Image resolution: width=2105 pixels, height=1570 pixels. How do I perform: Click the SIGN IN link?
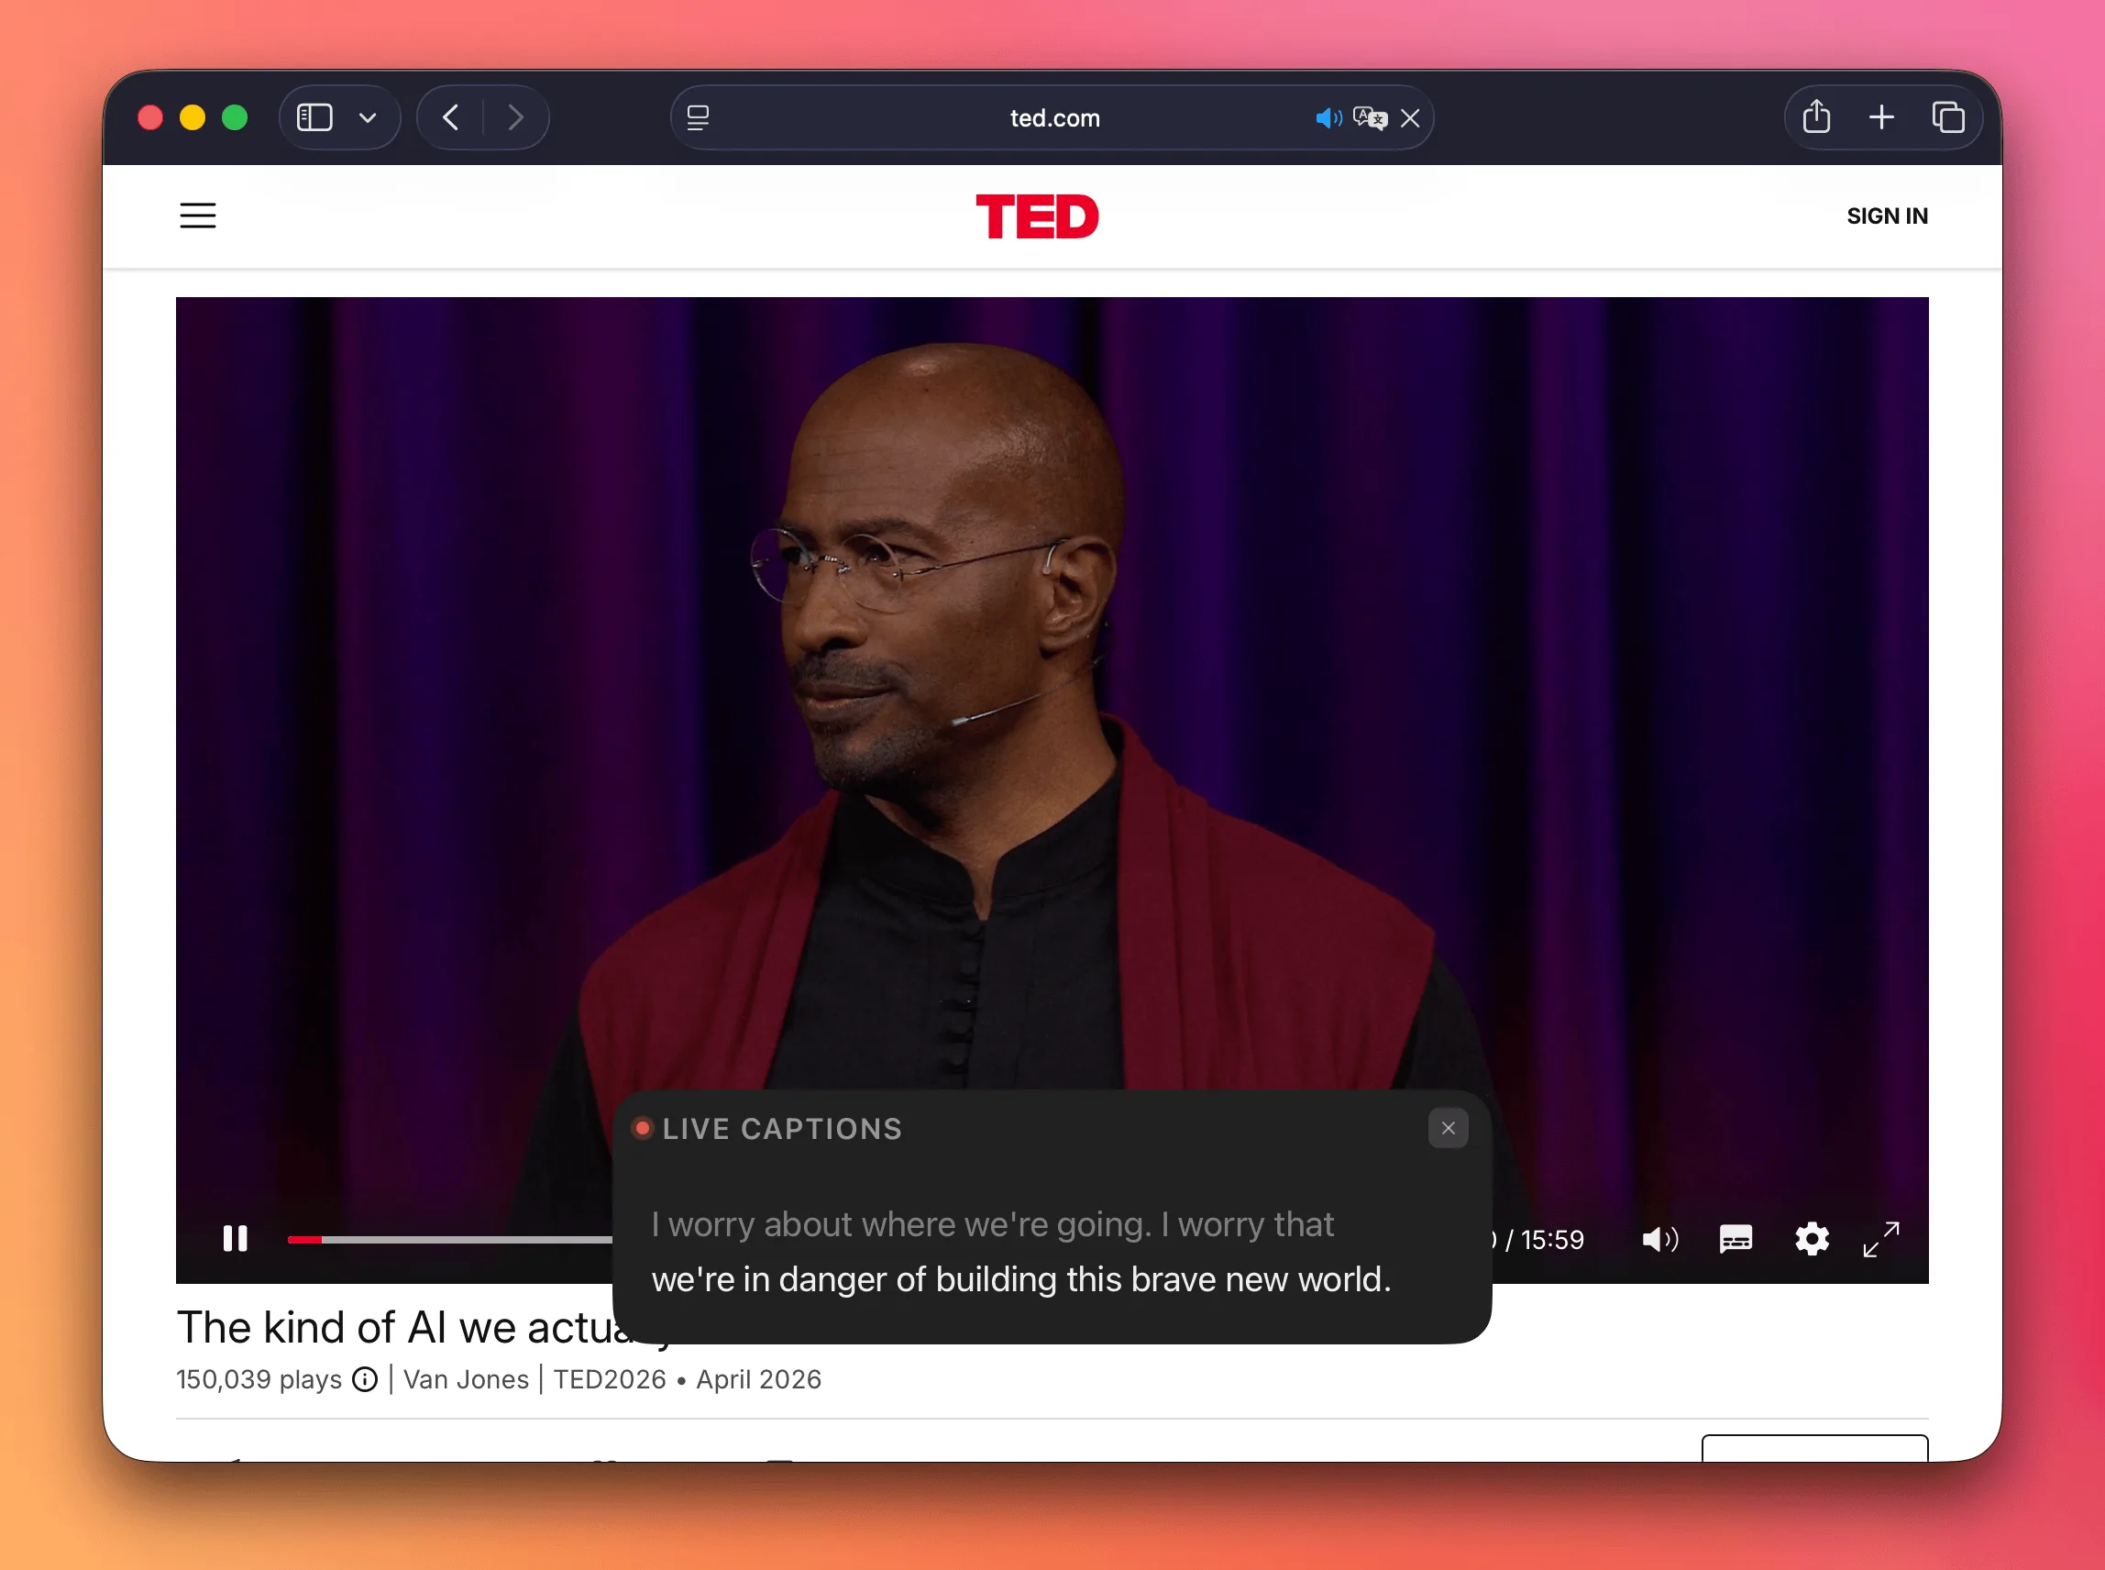[x=1887, y=216]
